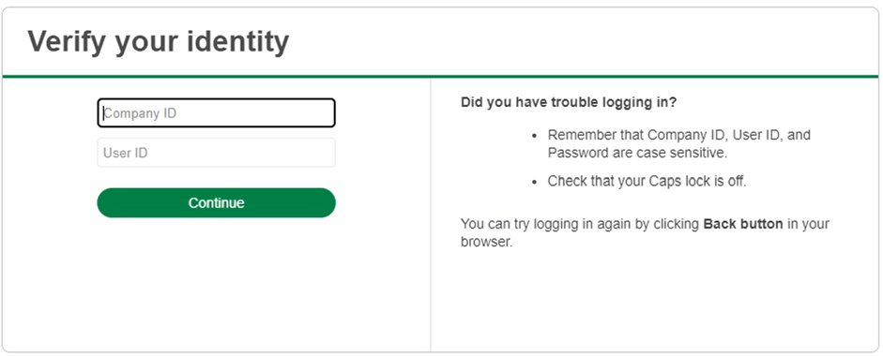Click the green horizontal line under the heading
This screenshot has width=883, height=356.
tap(440, 76)
